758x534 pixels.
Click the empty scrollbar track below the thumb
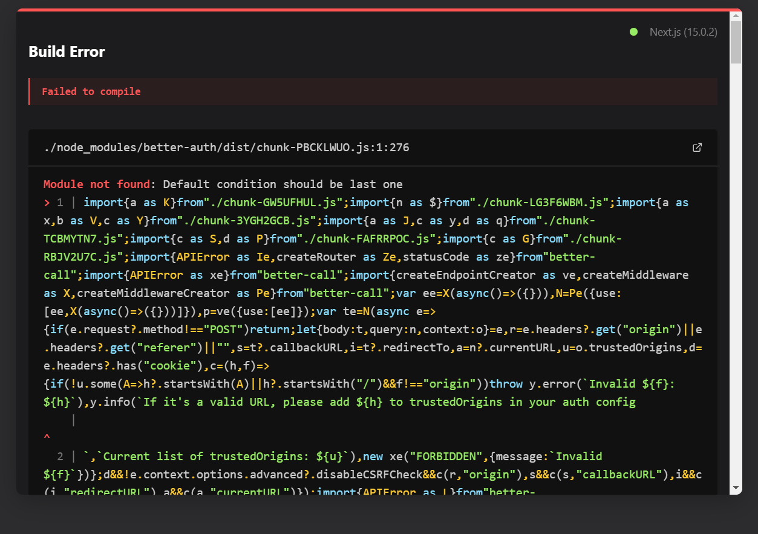coord(736,272)
